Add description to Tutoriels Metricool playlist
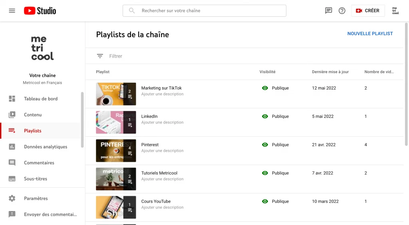Screen dimensions: 409x225 (x=162, y=179)
